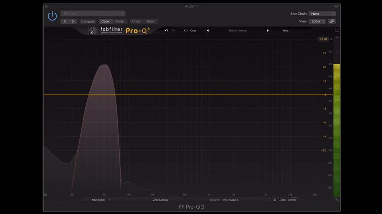This screenshot has width=382, height=214.
Task: Click the output options icon beside 100%
Action: point(275,200)
